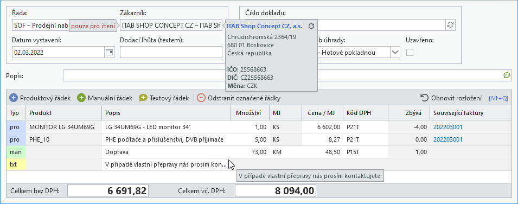Click Odstranit označené řádky
The height and width of the screenshot is (204, 518).
[239, 98]
